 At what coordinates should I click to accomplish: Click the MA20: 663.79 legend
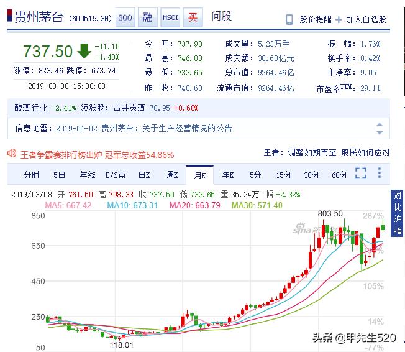pyautogui.click(x=195, y=205)
